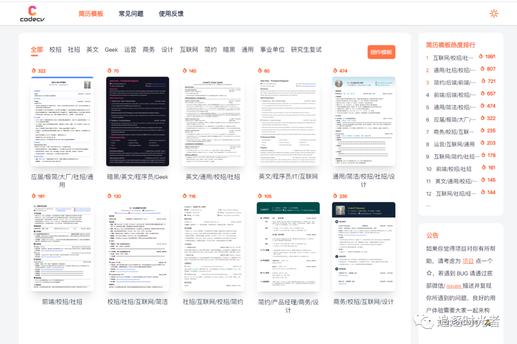517x344 pixels.
Task: Switch to the Geek filter tab
Action: tap(111, 49)
